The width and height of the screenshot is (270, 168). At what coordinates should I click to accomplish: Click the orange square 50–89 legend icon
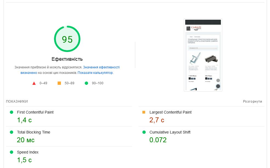59,83
